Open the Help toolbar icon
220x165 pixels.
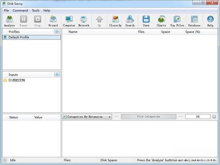(210, 21)
